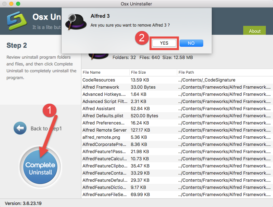Click the Size: 12.58 MB summary text
This screenshot has width=273, height=207.
(178, 57)
